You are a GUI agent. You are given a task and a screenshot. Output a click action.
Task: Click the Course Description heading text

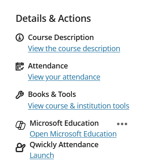(61, 38)
